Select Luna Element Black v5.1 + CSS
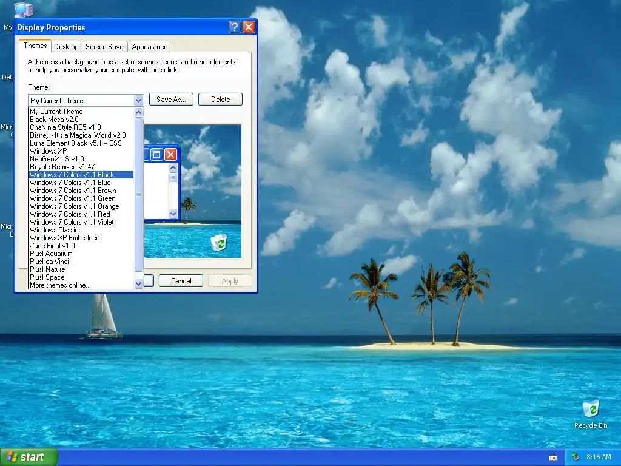This screenshot has width=621, height=466. [x=82, y=143]
